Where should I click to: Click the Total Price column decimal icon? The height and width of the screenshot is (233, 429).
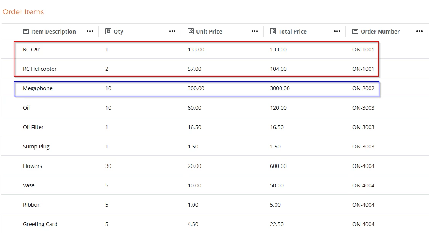tap(273, 32)
